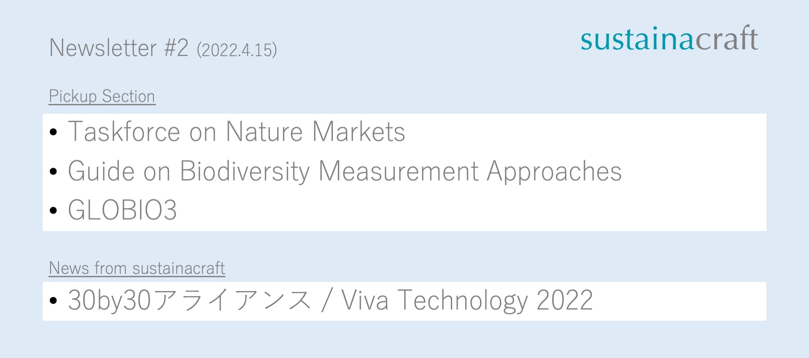Click the sustainacraft logo
This screenshot has height=358, width=809.
[669, 39]
